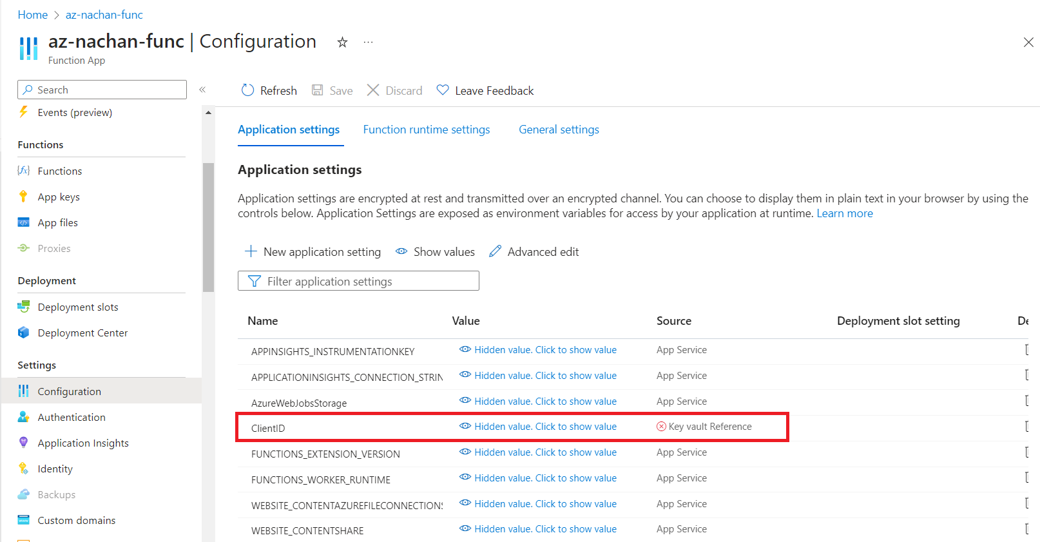This screenshot has height=542, width=1040.
Task: Click the plus icon for New application setting
Action: point(251,251)
